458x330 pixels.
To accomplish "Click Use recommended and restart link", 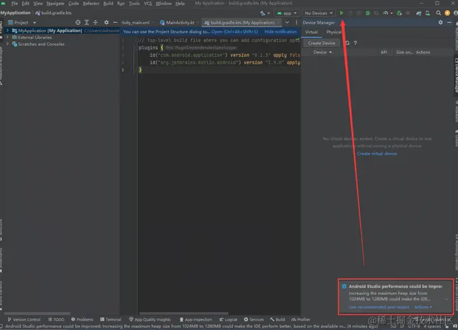I will 379,307.
